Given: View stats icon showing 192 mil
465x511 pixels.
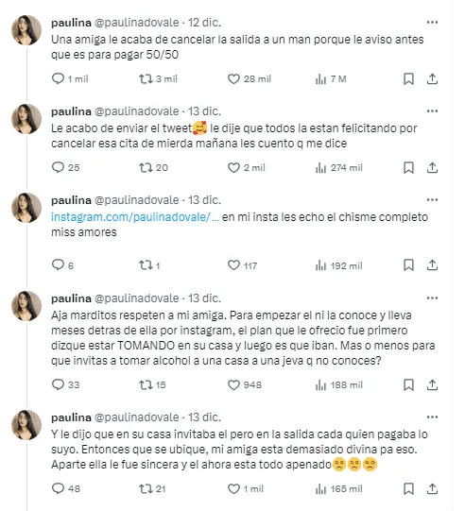Looking at the screenshot, I should click(321, 265).
